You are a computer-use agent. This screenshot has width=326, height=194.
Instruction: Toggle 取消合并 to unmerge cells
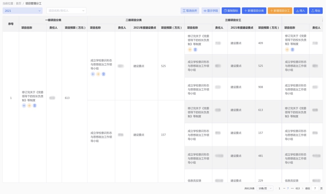tap(190, 11)
